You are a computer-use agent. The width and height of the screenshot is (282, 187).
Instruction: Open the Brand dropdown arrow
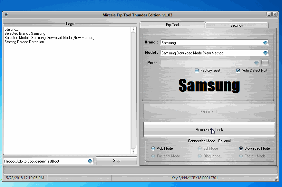[265, 43]
